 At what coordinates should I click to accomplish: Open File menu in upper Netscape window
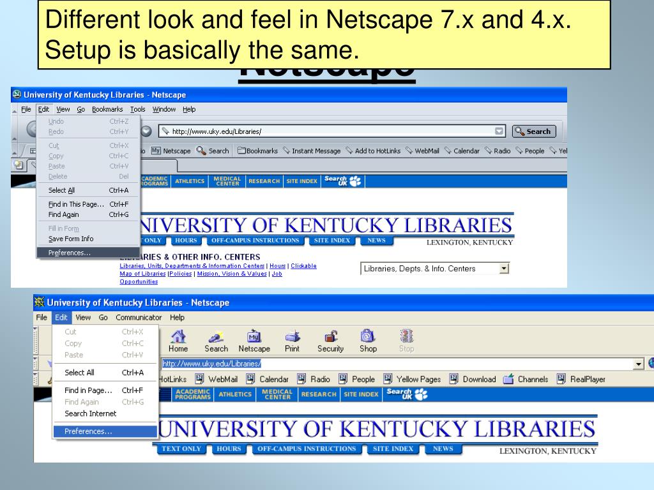(26, 109)
